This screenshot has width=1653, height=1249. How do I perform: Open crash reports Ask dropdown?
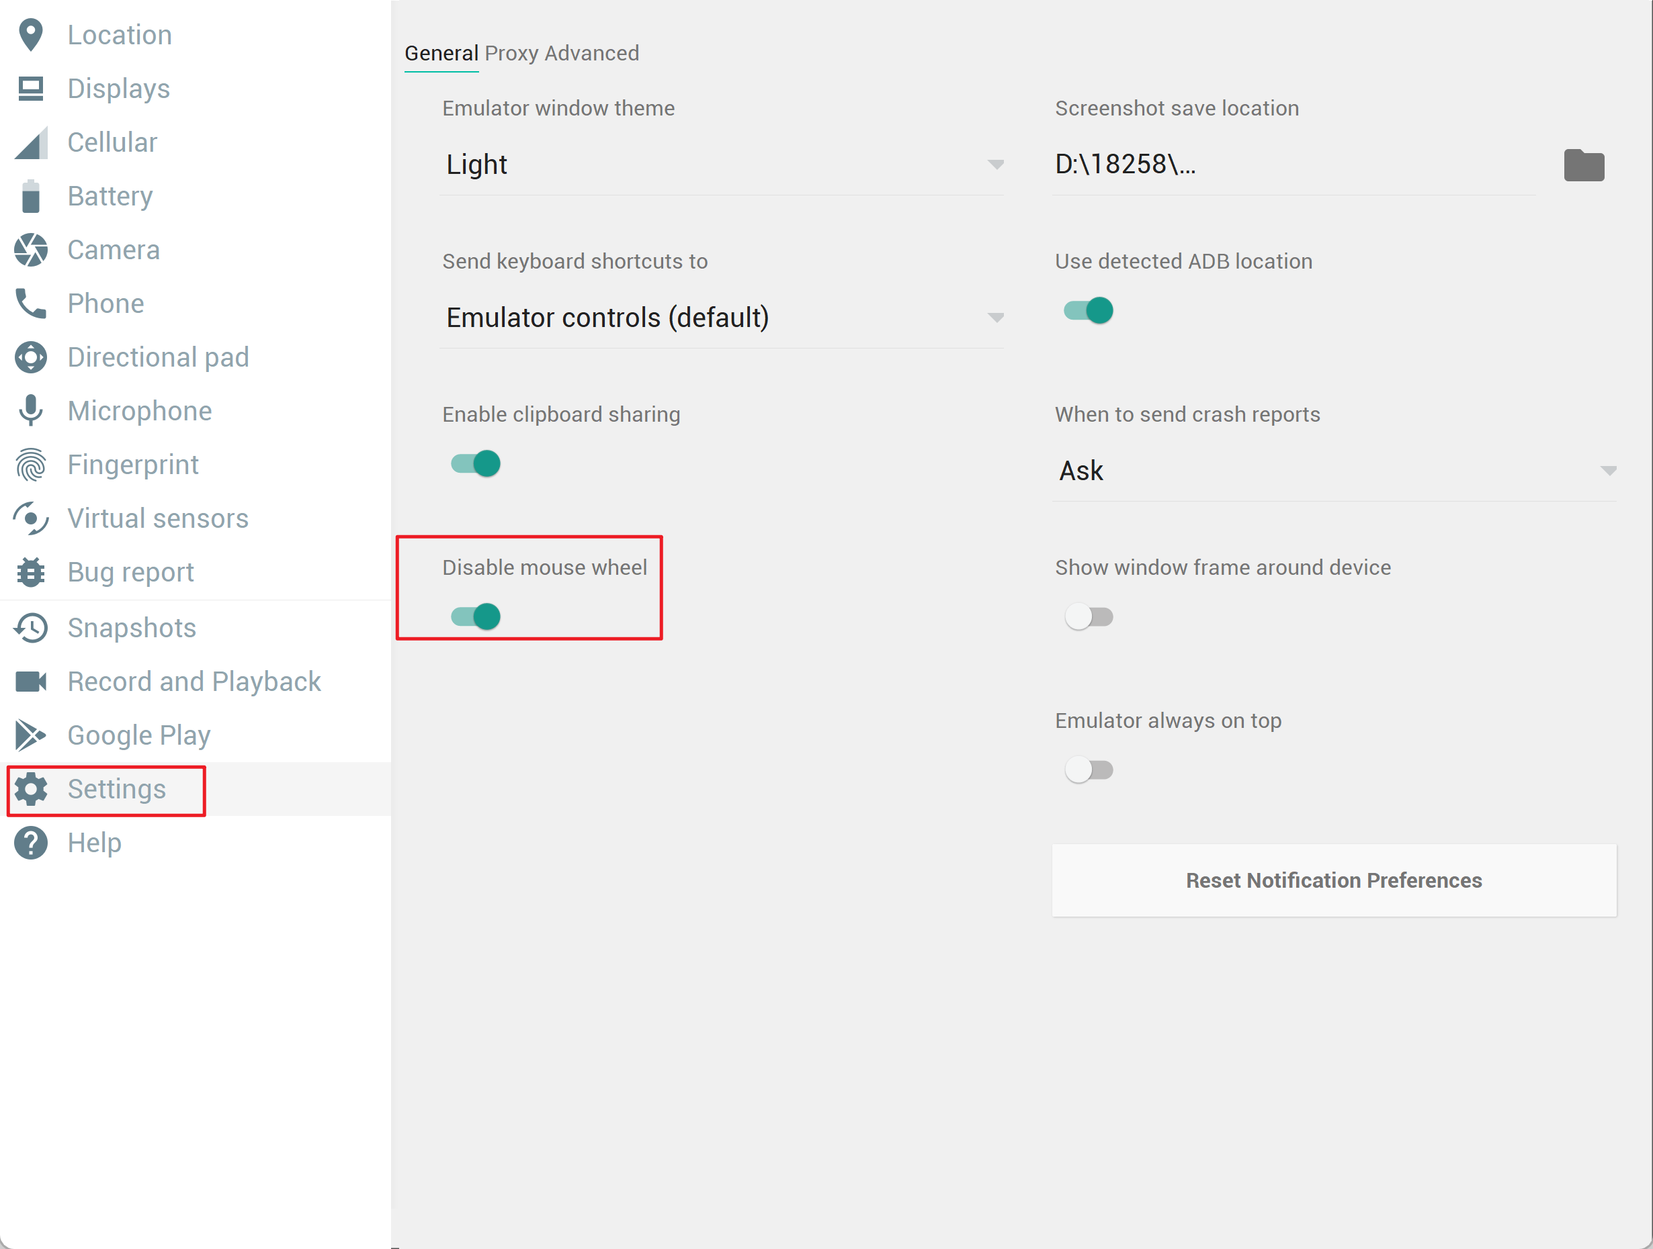pos(1334,471)
